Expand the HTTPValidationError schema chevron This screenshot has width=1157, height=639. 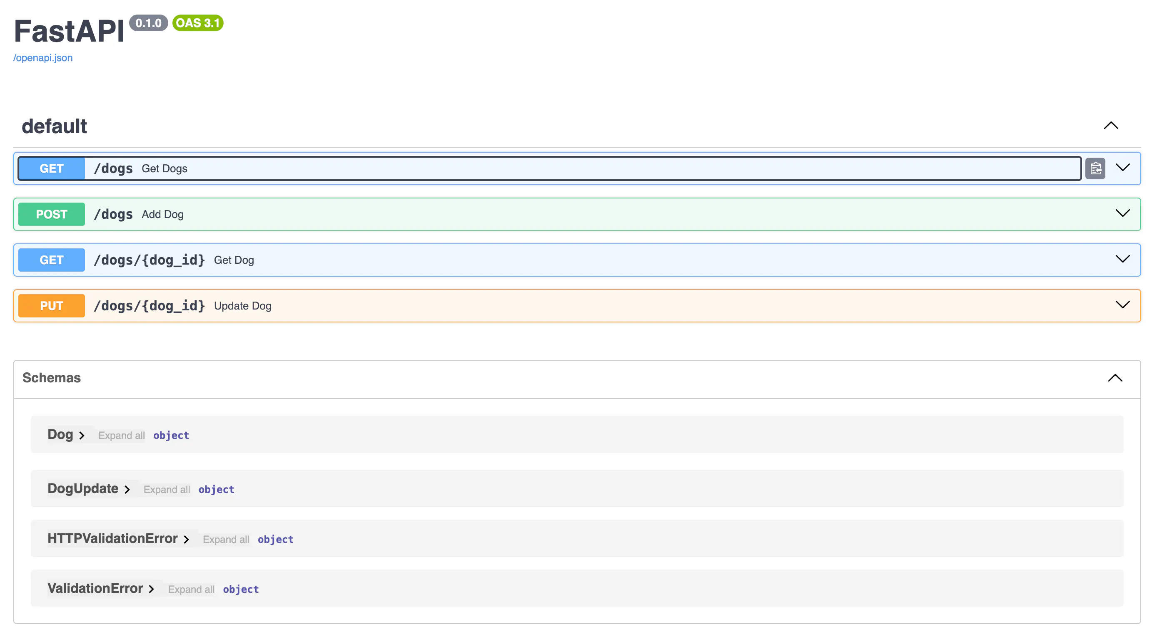186,540
